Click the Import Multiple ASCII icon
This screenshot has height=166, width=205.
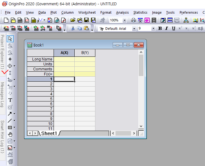point(20,28)
